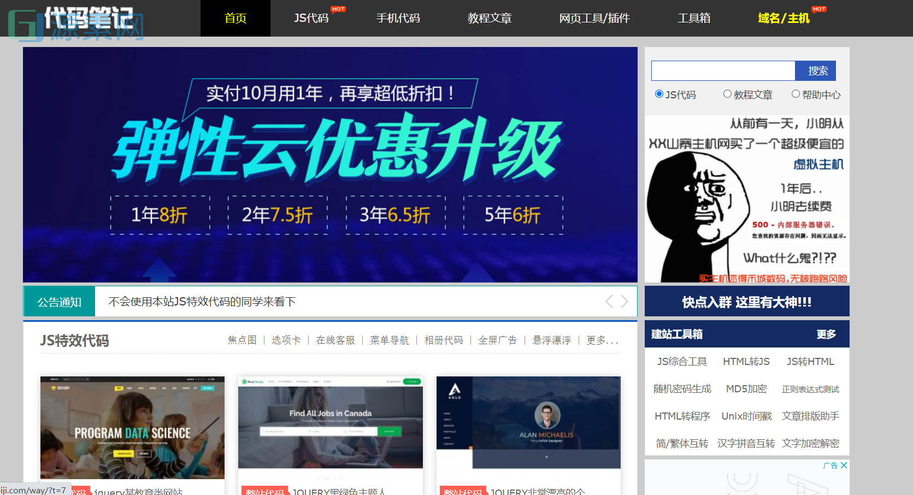Click the next announcement arrow
Screen dimensions: 913x495
point(625,301)
